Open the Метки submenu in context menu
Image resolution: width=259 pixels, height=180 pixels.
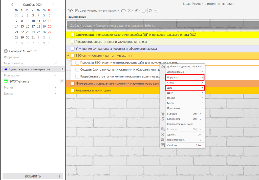[185, 103]
